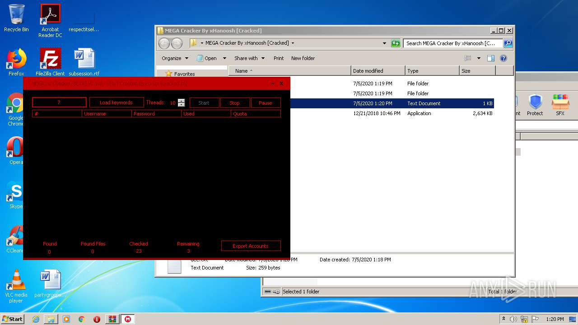
Task: Sort by Size column header
Action: tap(477, 71)
